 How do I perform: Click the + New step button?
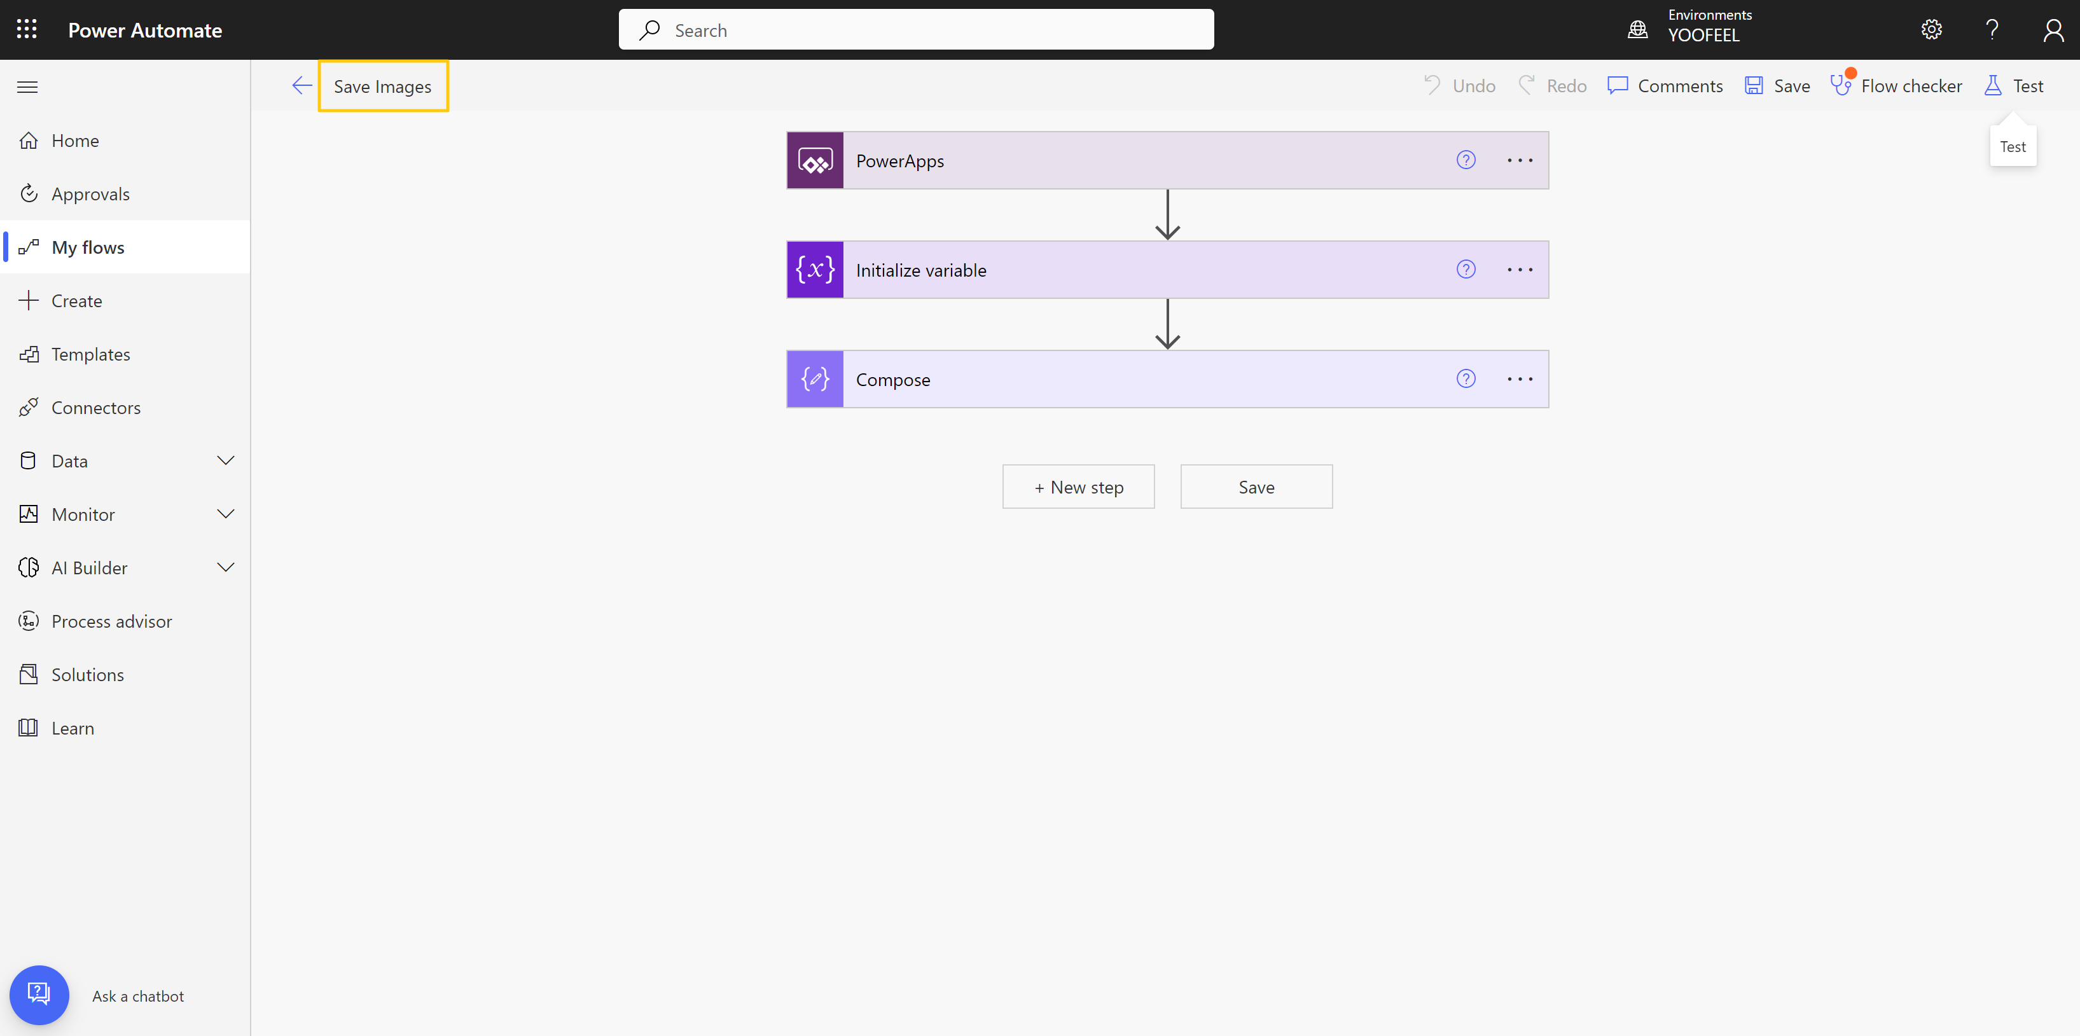tap(1078, 487)
